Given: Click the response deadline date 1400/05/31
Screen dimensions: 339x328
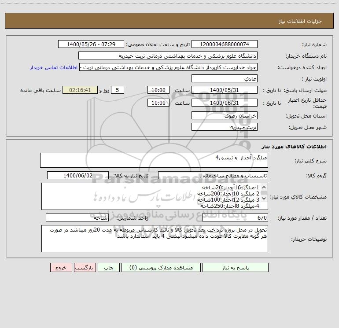Looking at the screenshot, I should tap(225, 90).
